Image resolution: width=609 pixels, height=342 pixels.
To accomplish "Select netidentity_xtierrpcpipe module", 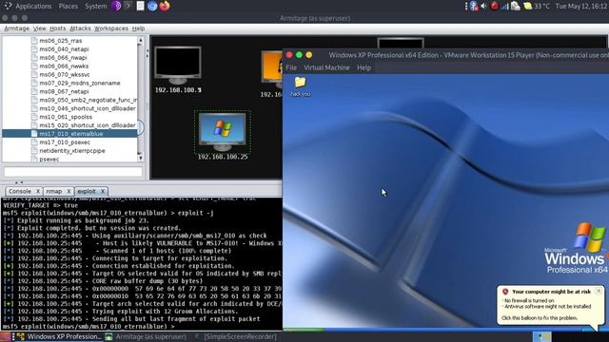I will click(72, 151).
